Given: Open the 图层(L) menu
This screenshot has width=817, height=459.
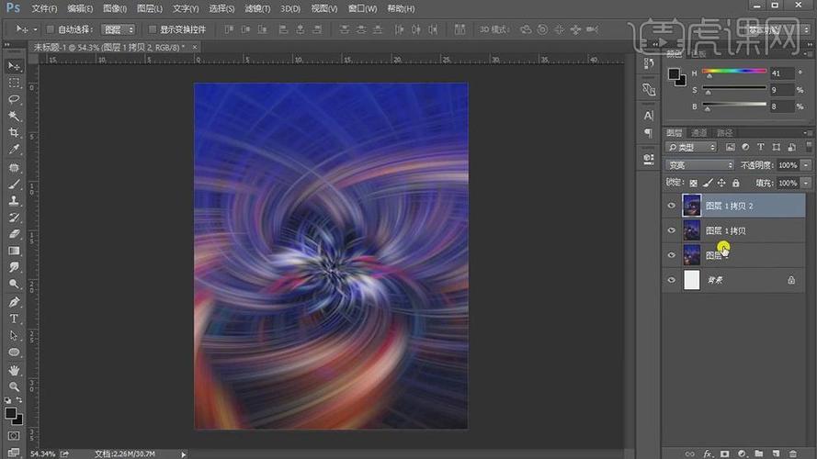Looking at the screenshot, I should point(150,9).
